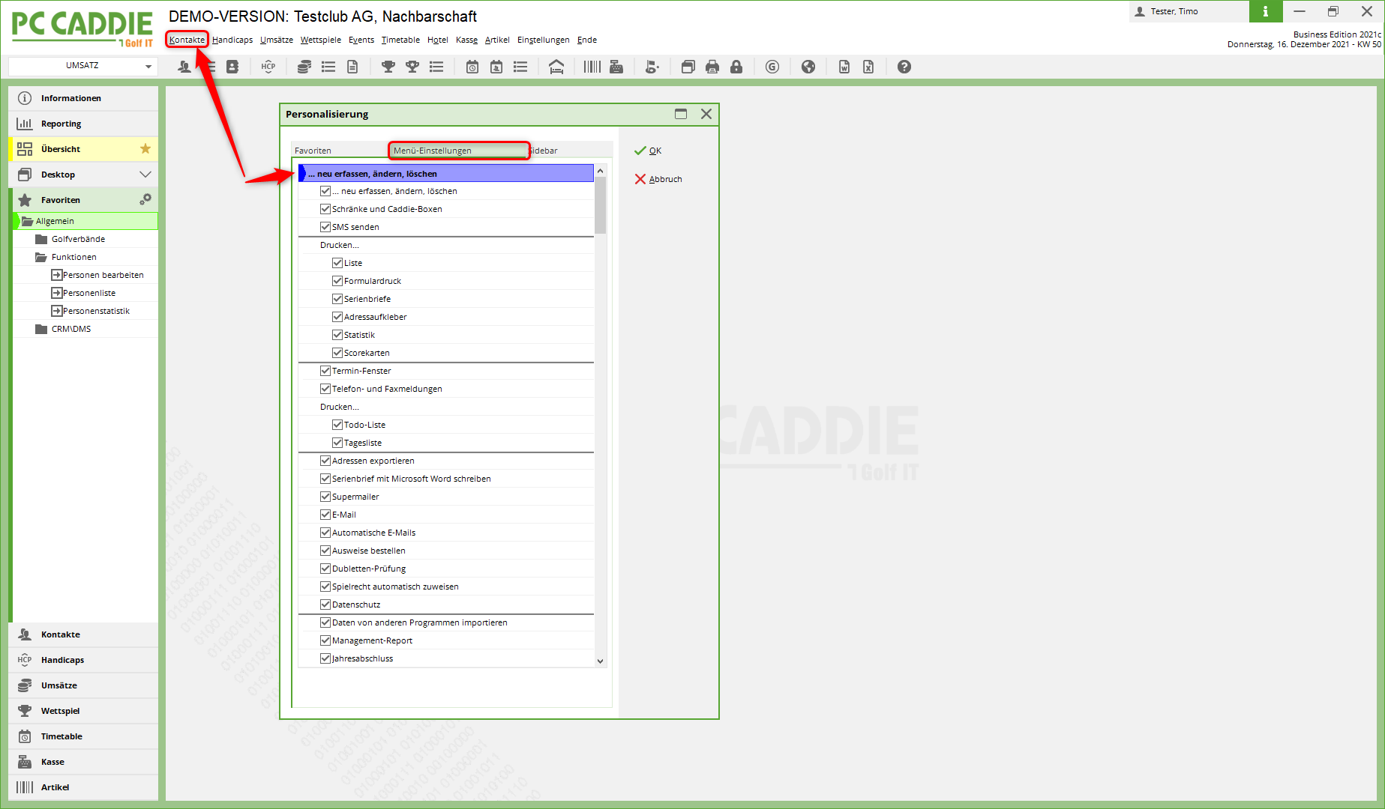Open the help question mark icon

(904, 67)
